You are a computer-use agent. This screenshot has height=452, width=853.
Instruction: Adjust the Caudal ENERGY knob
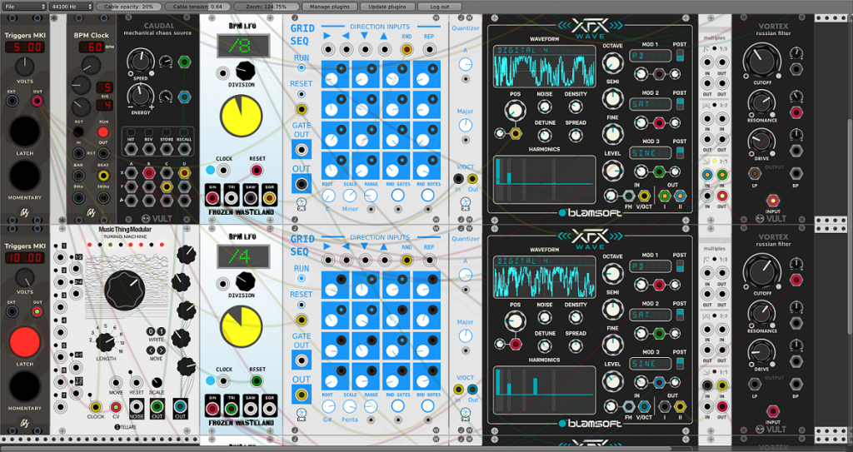tap(139, 97)
